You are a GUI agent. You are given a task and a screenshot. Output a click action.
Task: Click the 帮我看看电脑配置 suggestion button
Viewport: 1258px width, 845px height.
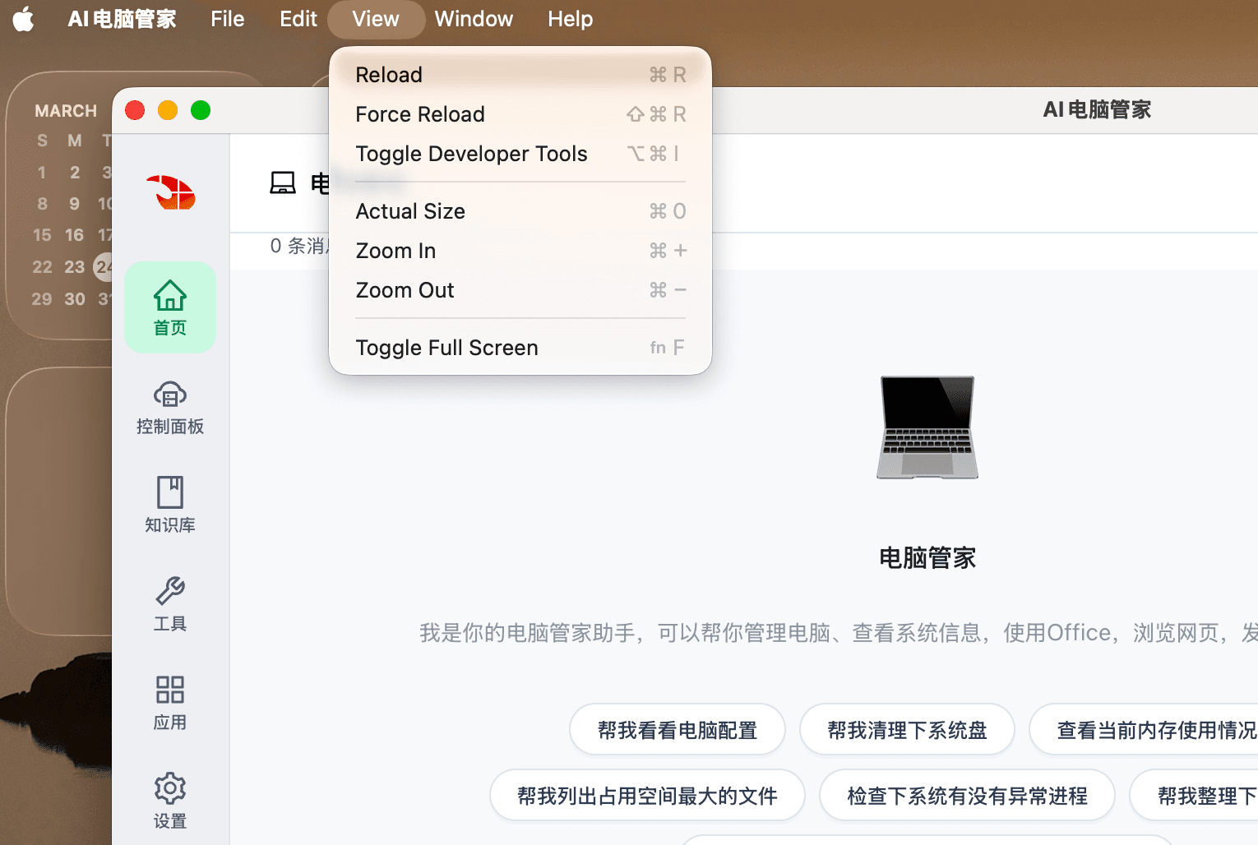(677, 730)
